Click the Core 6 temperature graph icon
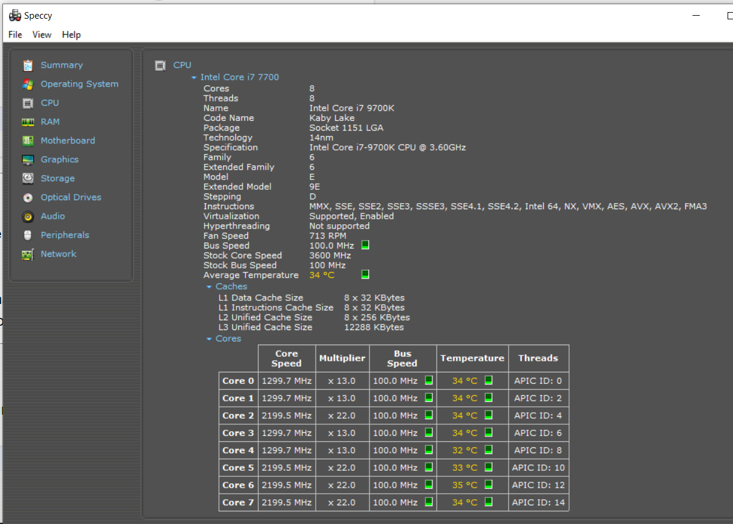The width and height of the screenshot is (733, 524). point(489,485)
